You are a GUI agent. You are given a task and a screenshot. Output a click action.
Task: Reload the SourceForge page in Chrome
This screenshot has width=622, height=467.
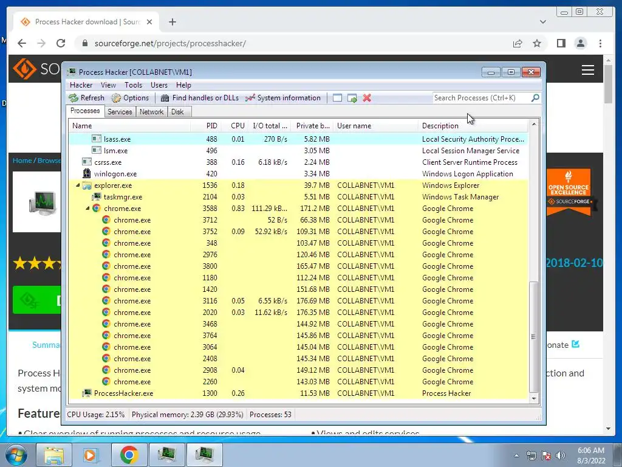pos(60,43)
